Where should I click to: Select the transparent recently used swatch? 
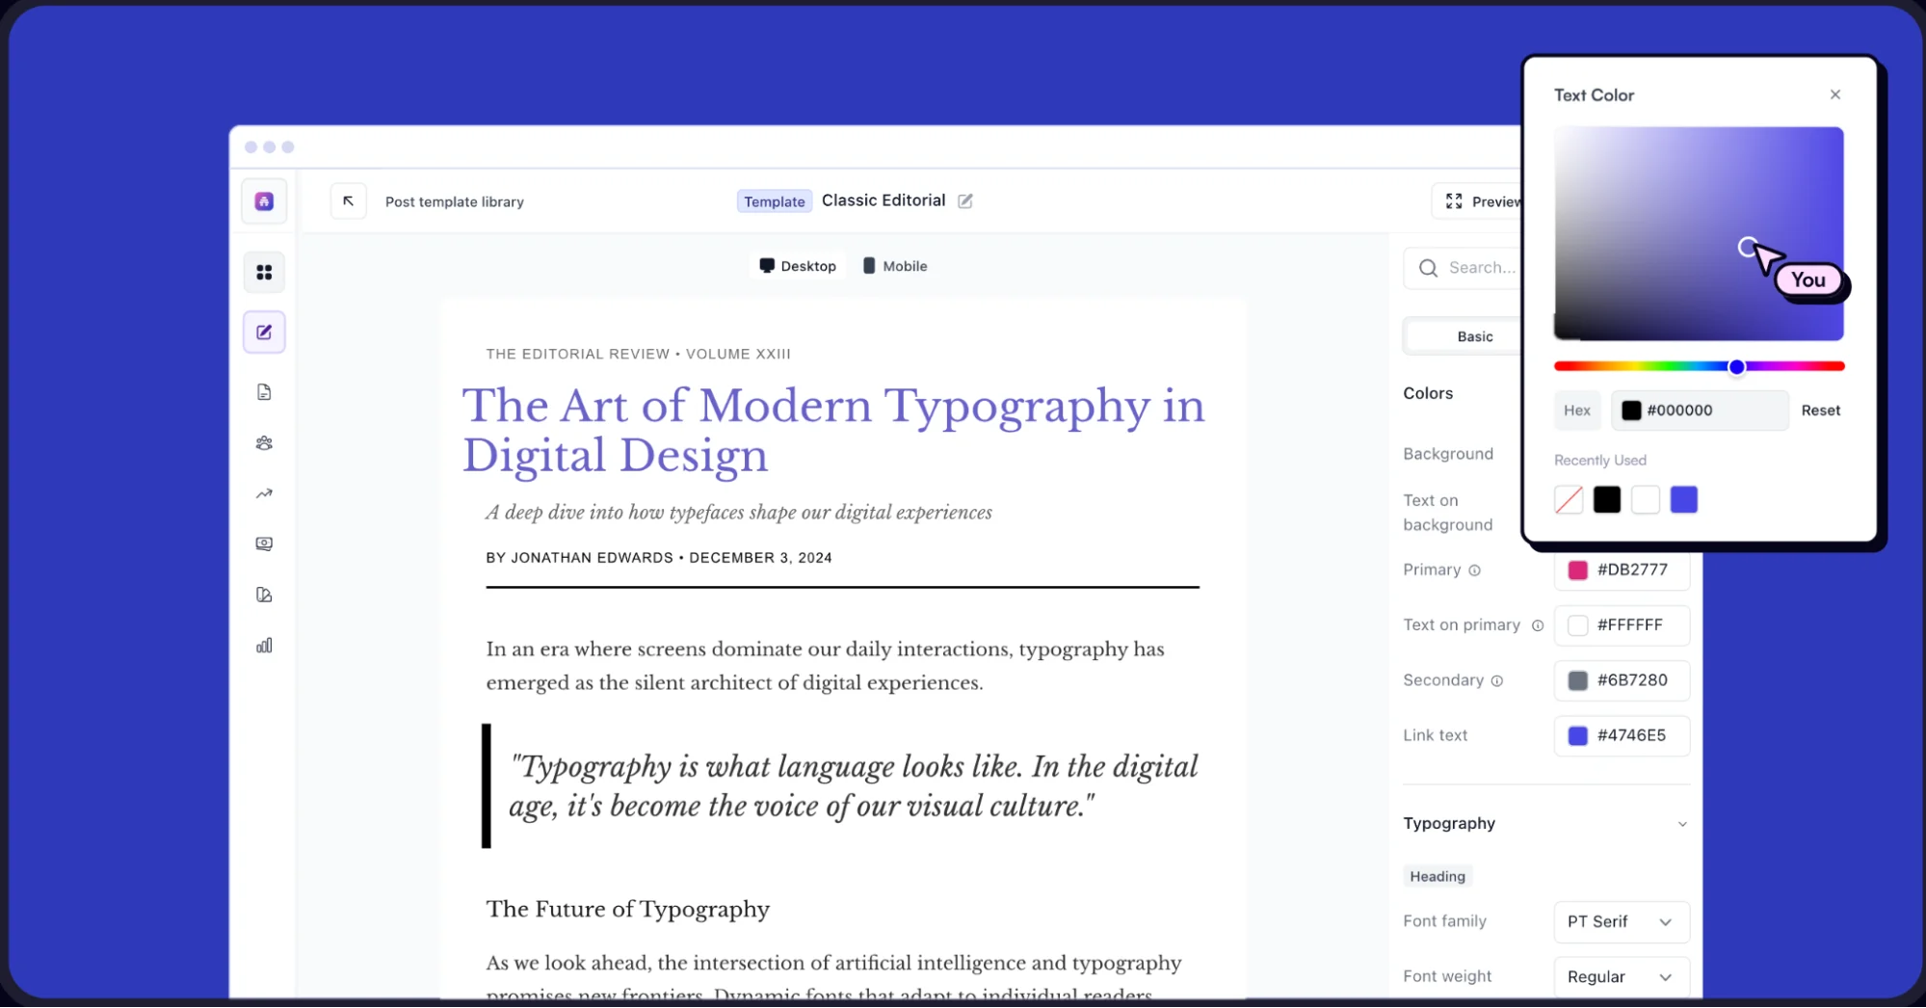(x=1569, y=500)
